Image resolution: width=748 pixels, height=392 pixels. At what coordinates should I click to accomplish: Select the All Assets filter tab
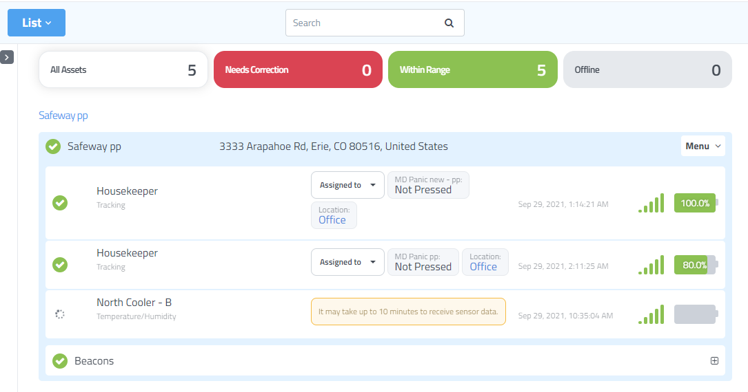click(x=123, y=69)
